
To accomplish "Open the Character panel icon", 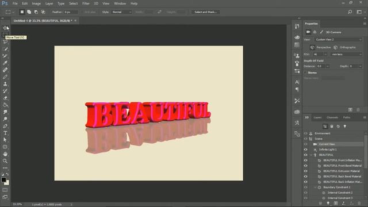I will point(297,82).
